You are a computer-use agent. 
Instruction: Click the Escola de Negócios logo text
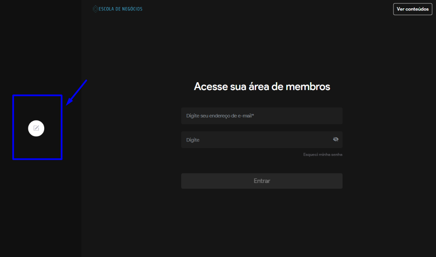[x=120, y=9]
